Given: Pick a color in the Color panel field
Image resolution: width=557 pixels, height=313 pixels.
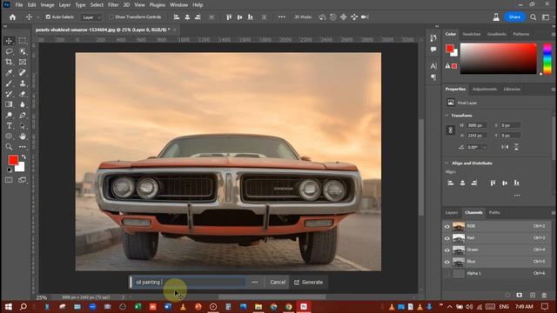Looking at the screenshot, I should pos(499,58).
